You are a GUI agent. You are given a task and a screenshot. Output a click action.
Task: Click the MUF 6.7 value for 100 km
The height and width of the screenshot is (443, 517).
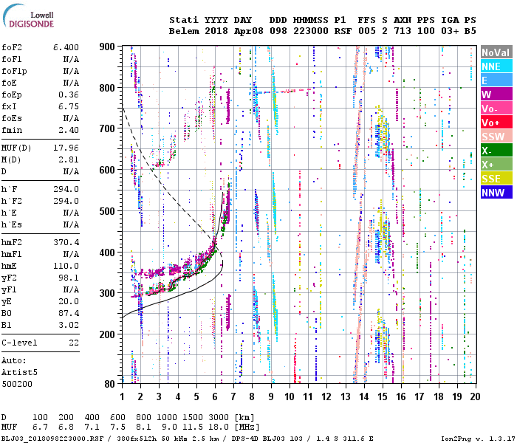(x=40, y=427)
